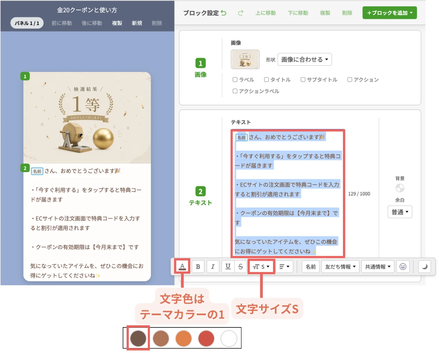Insert the 名前 variable from toolbar
The height and width of the screenshot is (353, 439).
[x=311, y=267]
